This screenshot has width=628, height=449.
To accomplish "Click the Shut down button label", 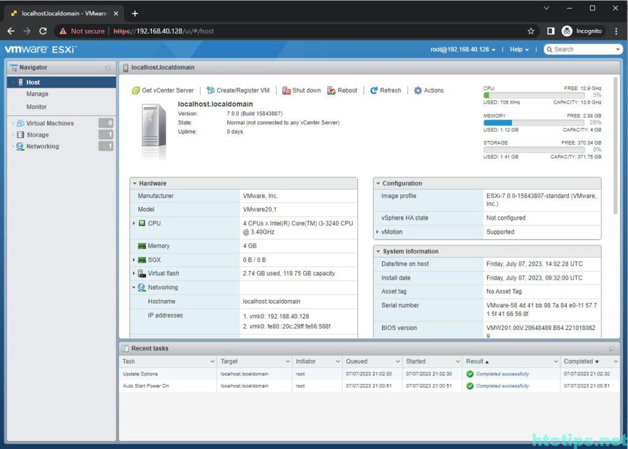I will click(307, 91).
